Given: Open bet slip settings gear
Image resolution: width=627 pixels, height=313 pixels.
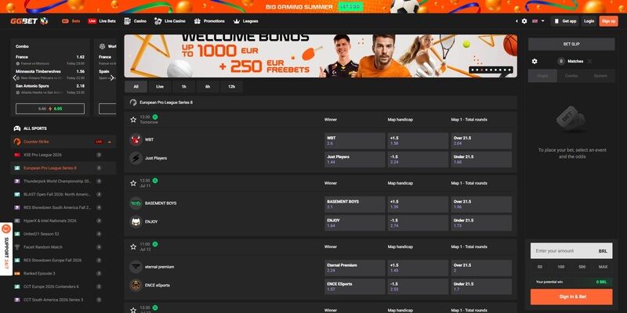Looking at the screenshot, I should click(x=535, y=62).
